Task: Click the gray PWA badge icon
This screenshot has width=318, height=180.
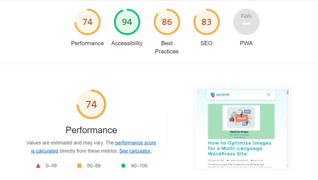Action: (x=246, y=22)
